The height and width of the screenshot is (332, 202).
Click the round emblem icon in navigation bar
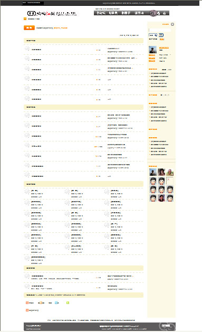click(153, 13)
